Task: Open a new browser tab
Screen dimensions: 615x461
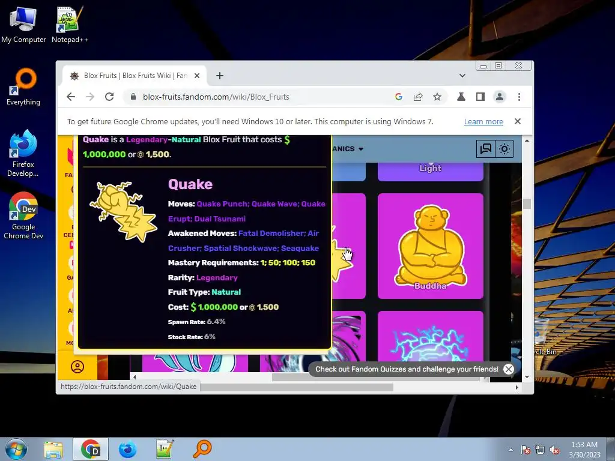Action: [x=220, y=76]
